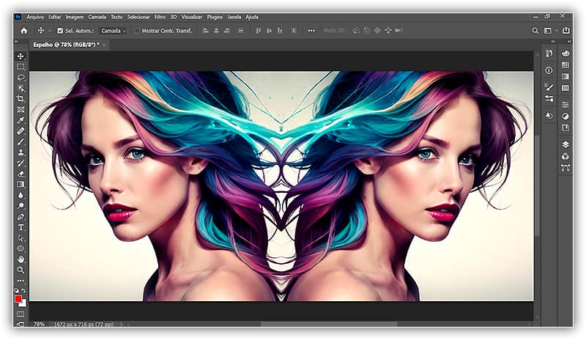Click the Home icon in options bar

tap(24, 31)
